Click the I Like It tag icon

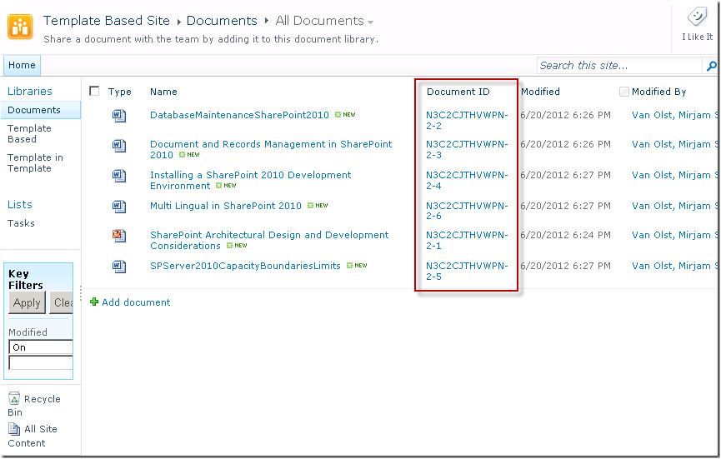click(x=697, y=17)
